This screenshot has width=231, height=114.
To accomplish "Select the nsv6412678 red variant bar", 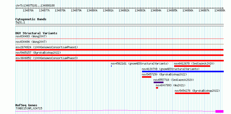I will point(192,66).
